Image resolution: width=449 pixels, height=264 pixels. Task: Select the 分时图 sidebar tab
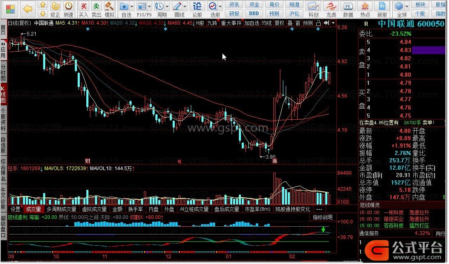coord(3,73)
